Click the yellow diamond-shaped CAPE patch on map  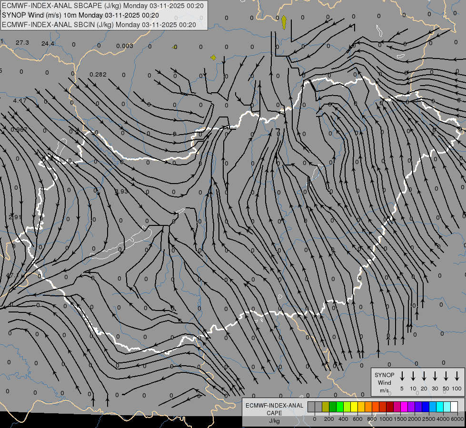point(213,58)
